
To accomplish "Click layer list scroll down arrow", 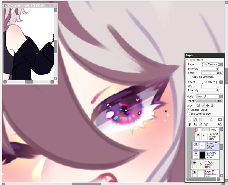I will (x=221, y=176).
